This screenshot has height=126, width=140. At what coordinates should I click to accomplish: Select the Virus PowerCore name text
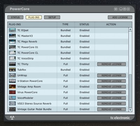tap(27, 92)
